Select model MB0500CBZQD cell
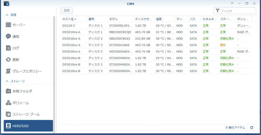The image size is (261, 135). tap(120, 32)
